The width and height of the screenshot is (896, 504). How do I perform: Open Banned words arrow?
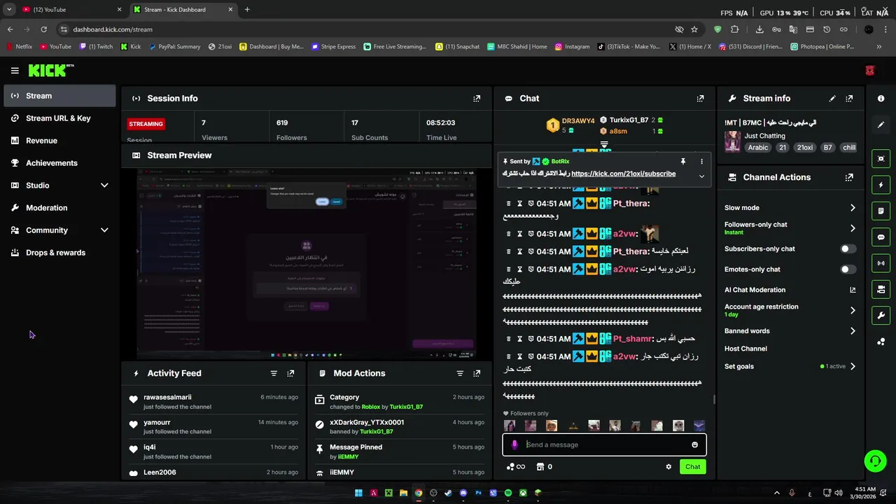(853, 331)
